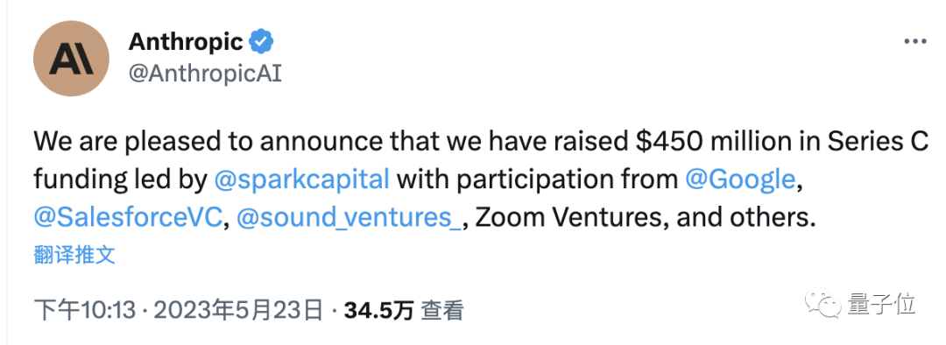
Task: Open the three-dot more options menu
Action: 914,42
